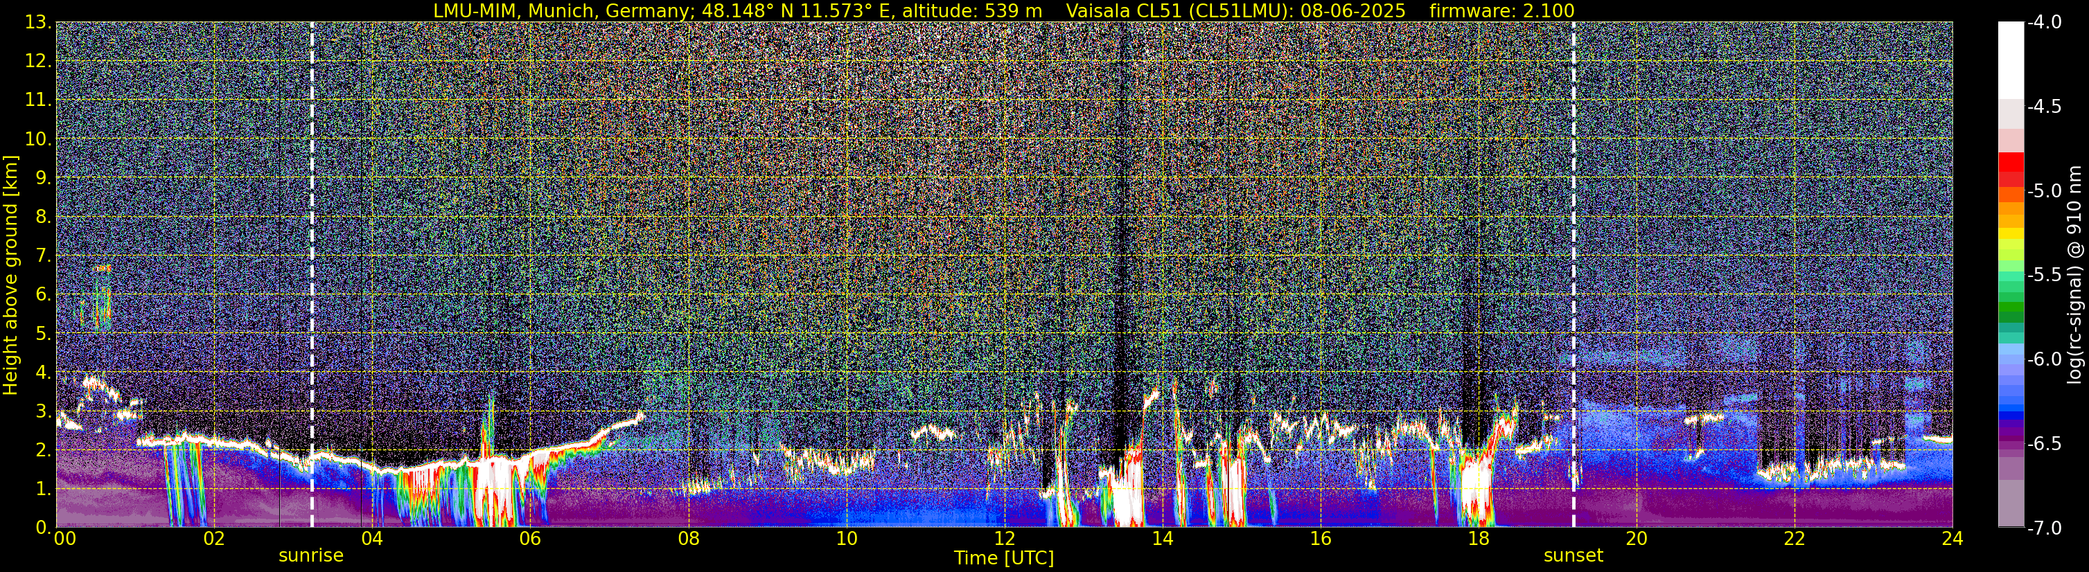Click the '12' time axis tick label
This screenshot has height=572, width=2089.
[1004, 539]
